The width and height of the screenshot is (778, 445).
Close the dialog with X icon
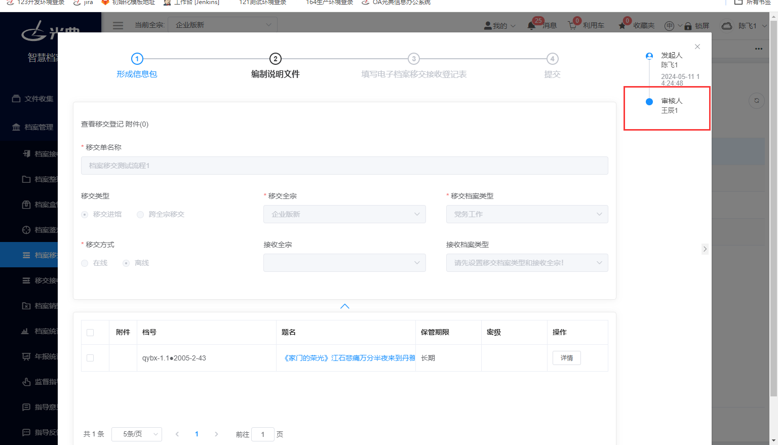(x=697, y=47)
